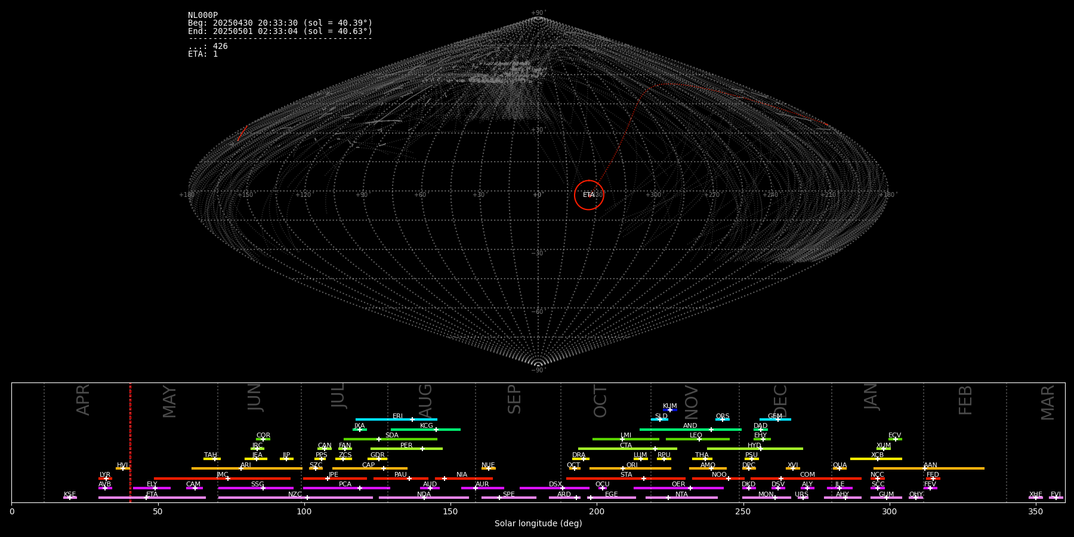Click the GEM shower label
Screen dimensions: 1074x537
(x=775, y=416)
